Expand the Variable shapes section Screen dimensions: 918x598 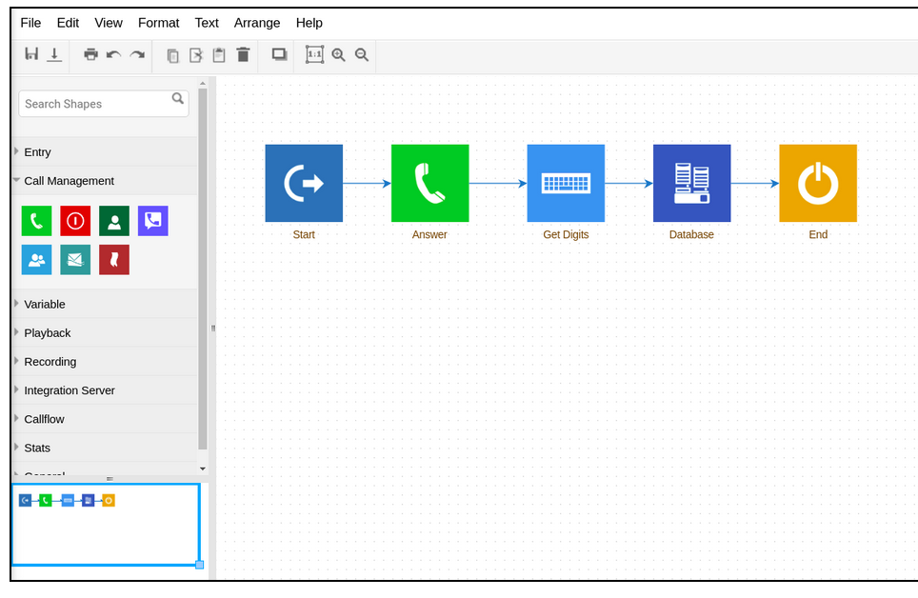click(104, 304)
